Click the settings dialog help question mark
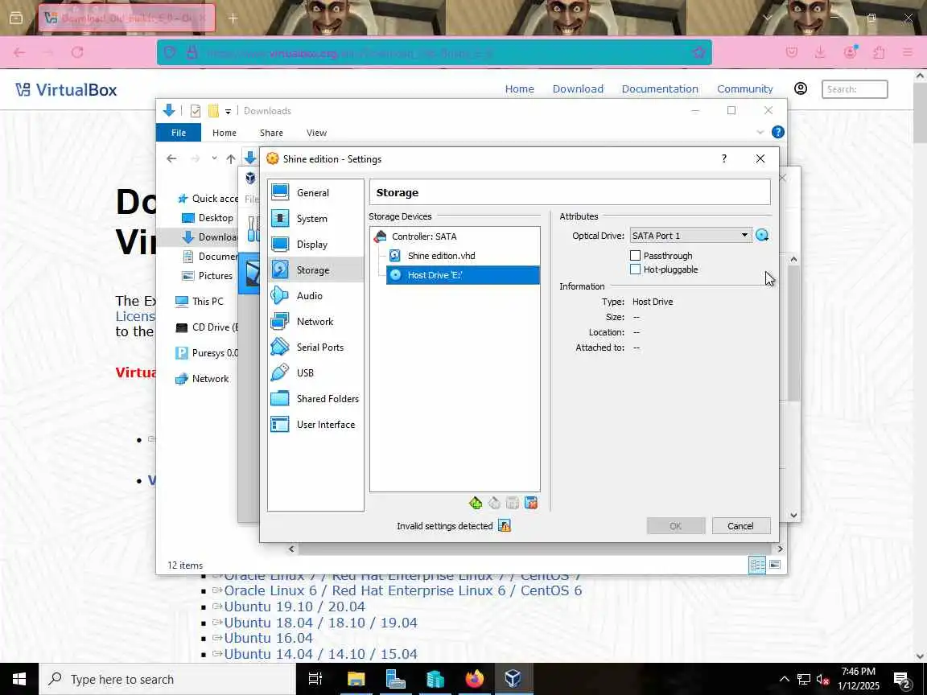 click(724, 158)
